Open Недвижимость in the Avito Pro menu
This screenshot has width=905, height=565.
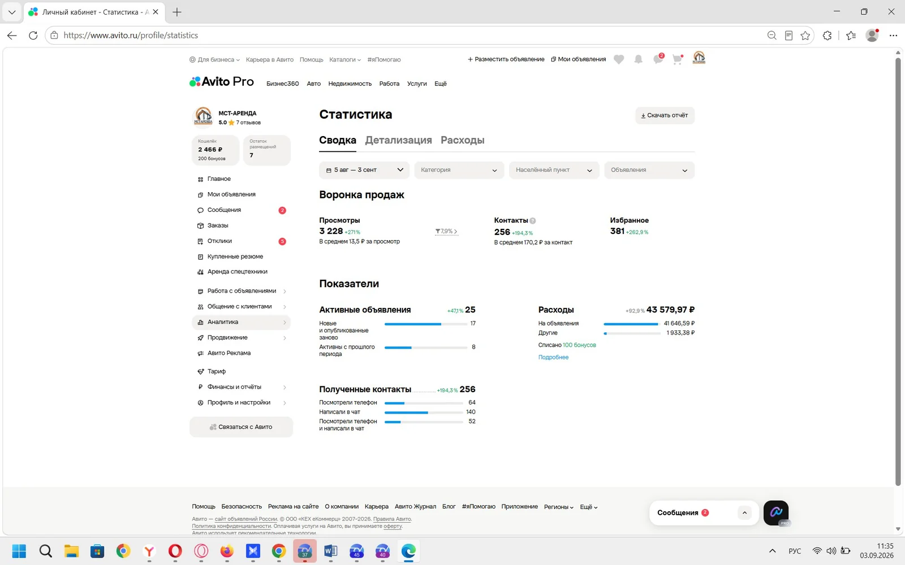pyautogui.click(x=350, y=84)
